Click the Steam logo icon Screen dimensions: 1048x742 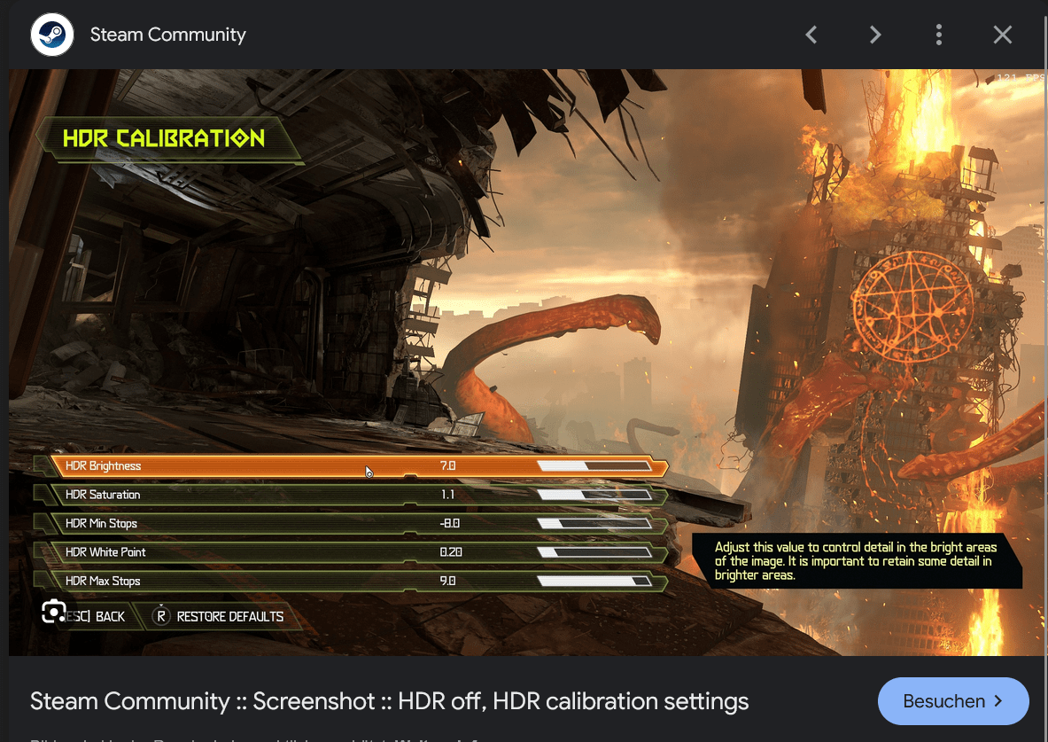pos(52,34)
